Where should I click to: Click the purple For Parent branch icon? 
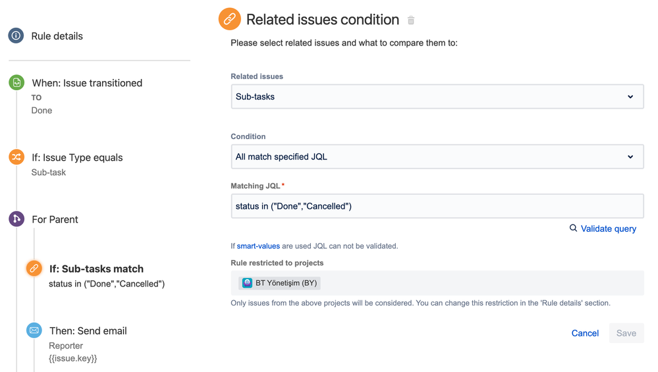[16, 219]
